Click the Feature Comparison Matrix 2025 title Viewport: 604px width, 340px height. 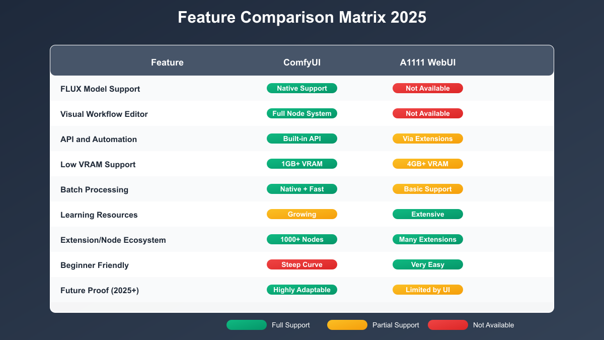(302, 17)
